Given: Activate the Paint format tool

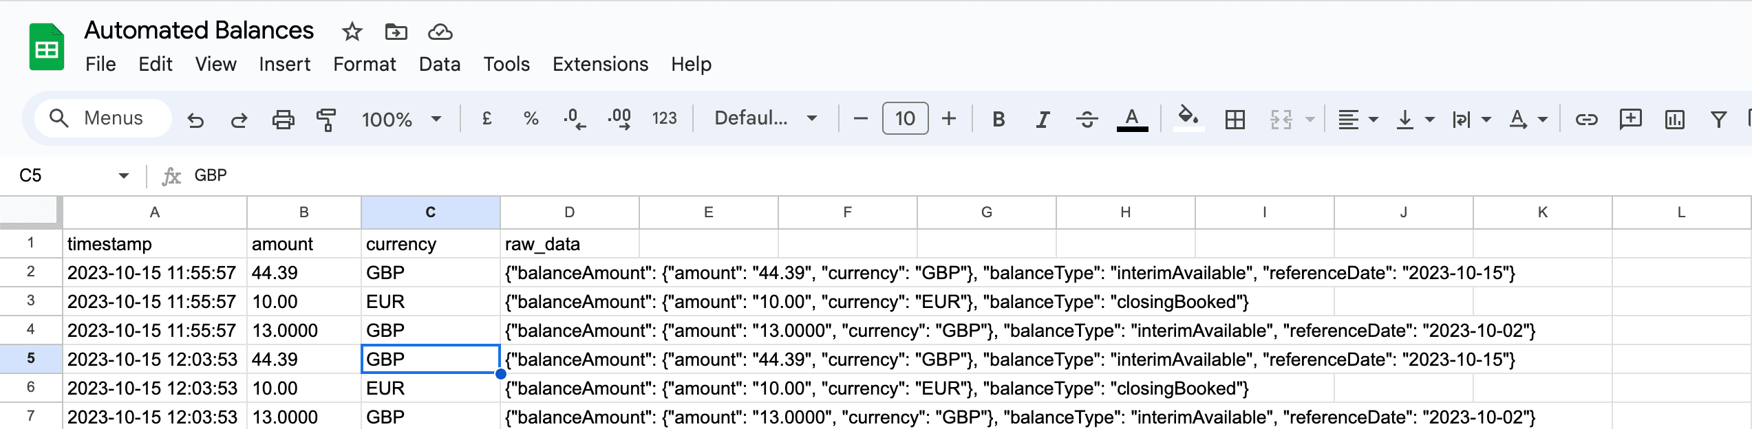Looking at the screenshot, I should click(x=326, y=120).
